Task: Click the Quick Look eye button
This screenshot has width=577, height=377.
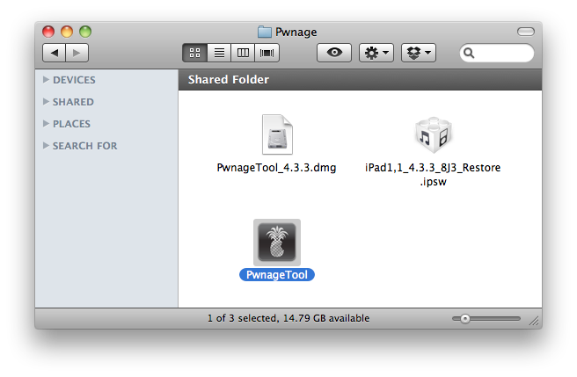Action: pyautogui.click(x=334, y=53)
